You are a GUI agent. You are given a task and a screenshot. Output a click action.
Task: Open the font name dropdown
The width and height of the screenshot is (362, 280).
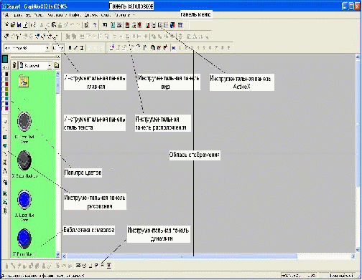tap(47, 48)
